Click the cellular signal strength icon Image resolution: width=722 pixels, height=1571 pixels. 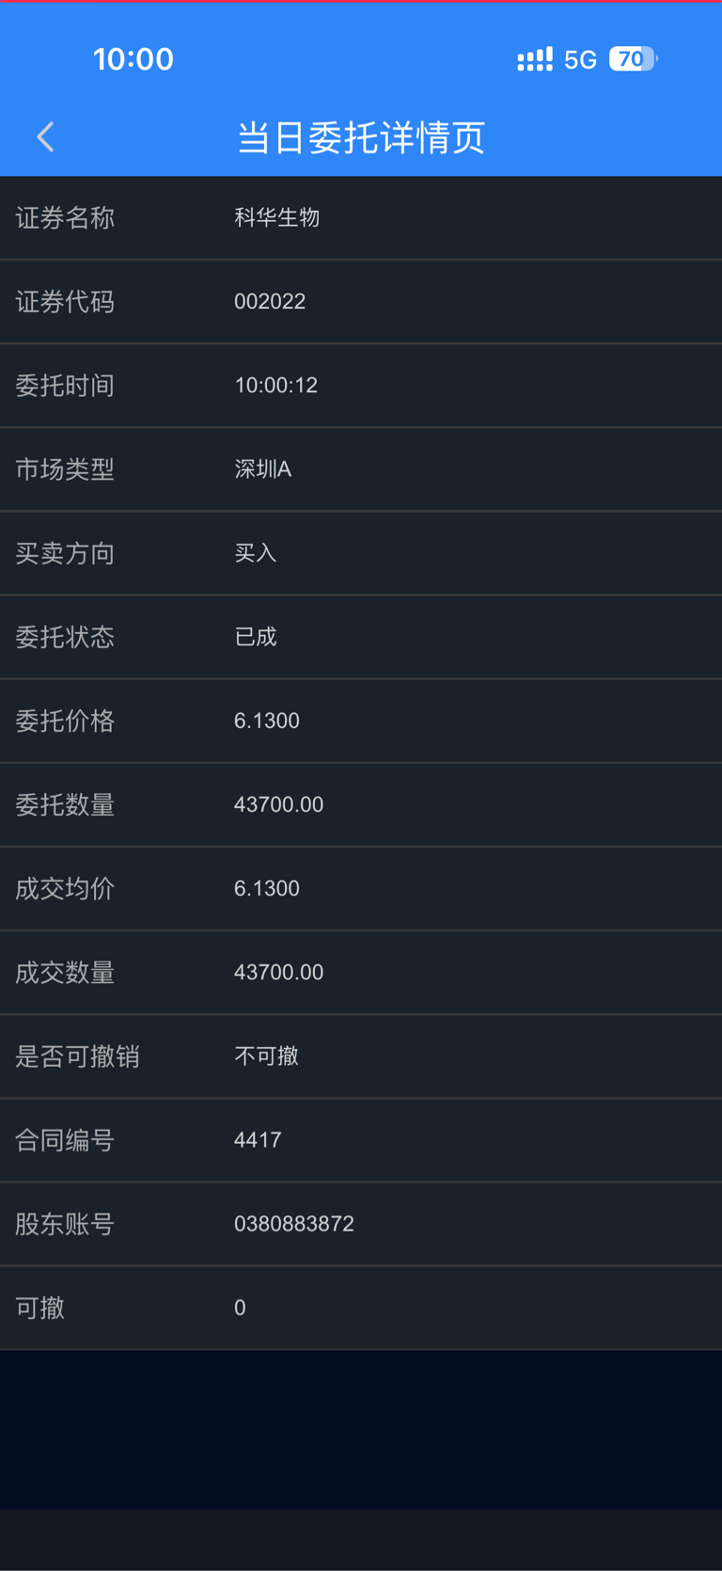point(535,60)
